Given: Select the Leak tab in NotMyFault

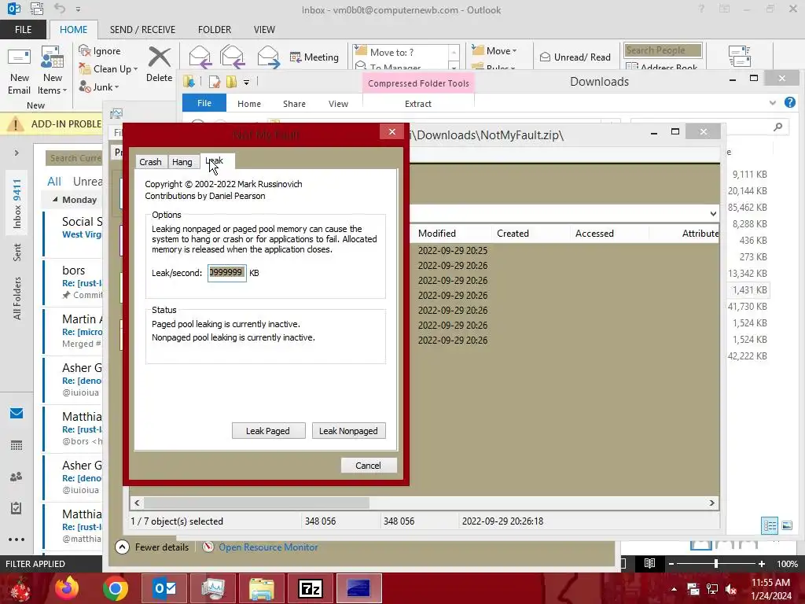Looking at the screenshot, I should coord(217,160).
